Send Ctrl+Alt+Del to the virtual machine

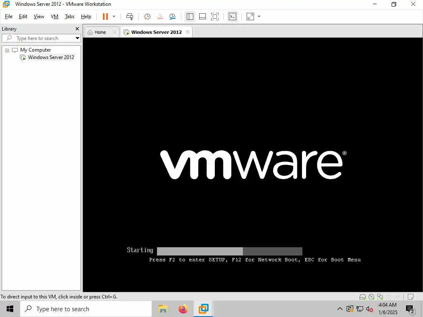click(x=130, y=17)
